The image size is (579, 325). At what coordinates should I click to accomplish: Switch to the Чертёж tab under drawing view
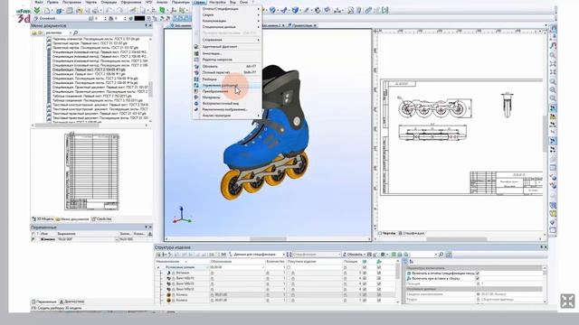(387, 233)
